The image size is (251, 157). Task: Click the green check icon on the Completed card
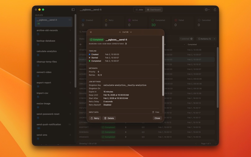coord(153,20)
